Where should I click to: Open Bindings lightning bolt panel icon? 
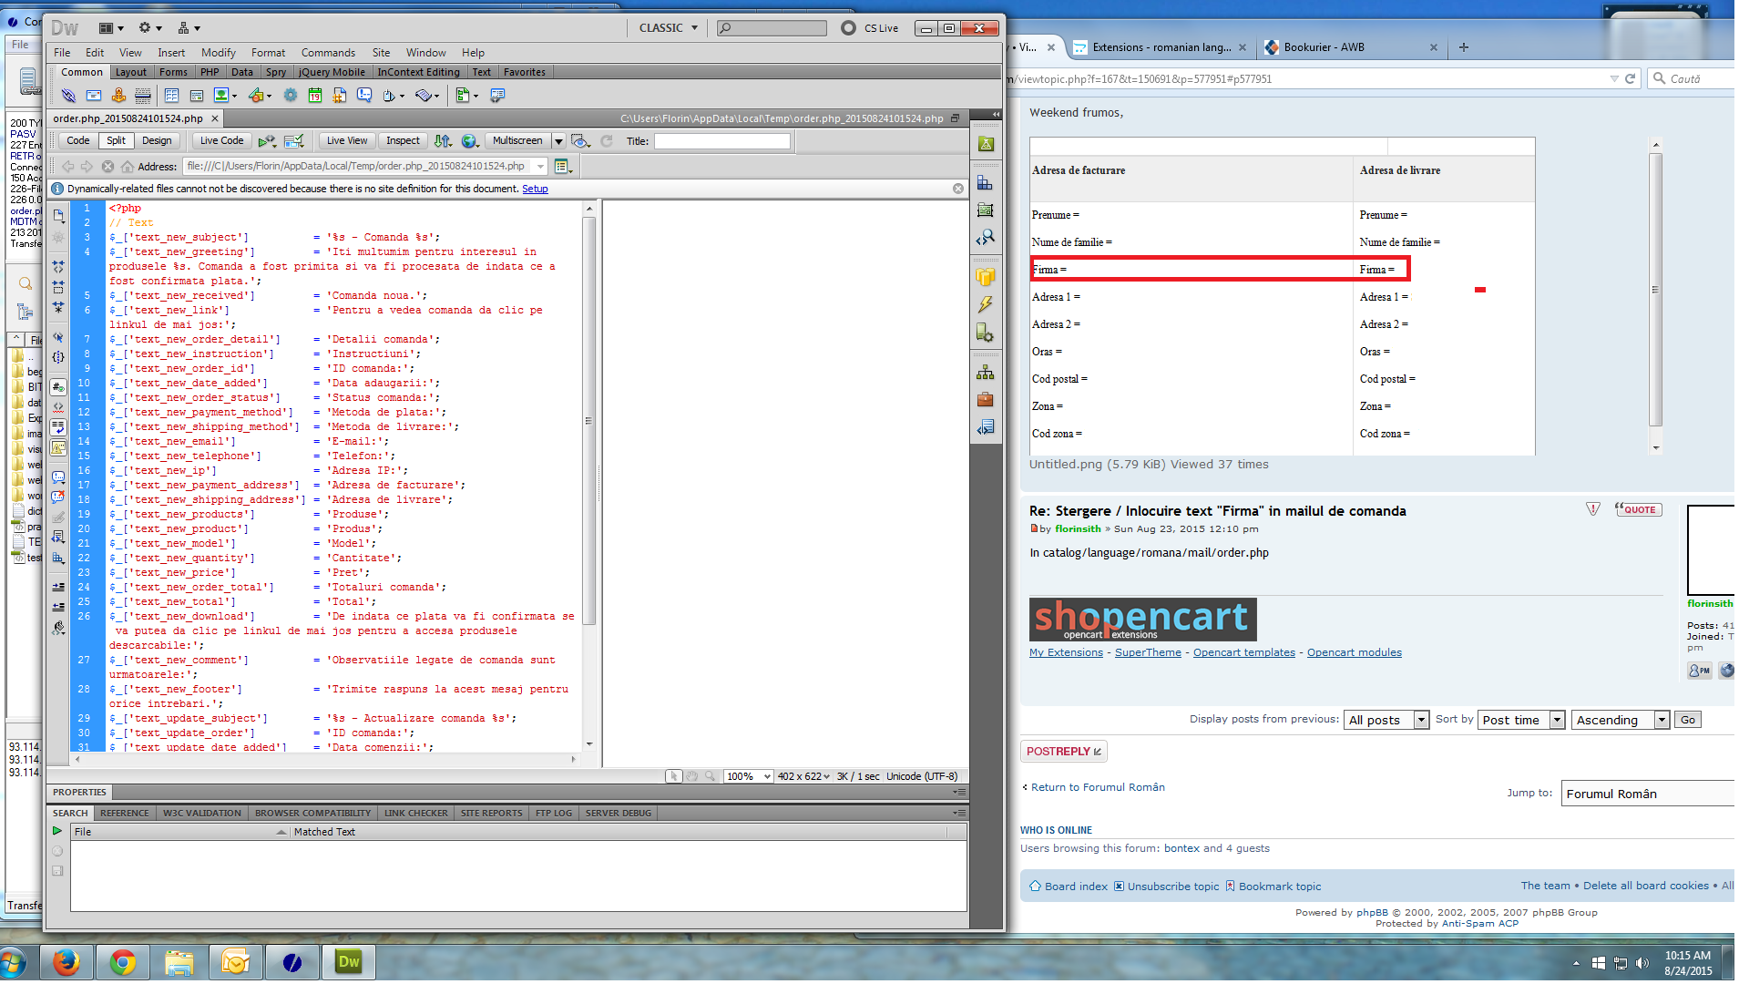point(986,305)
